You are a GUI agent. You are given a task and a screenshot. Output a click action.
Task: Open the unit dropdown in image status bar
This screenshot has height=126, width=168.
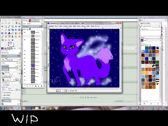(58, 91)
